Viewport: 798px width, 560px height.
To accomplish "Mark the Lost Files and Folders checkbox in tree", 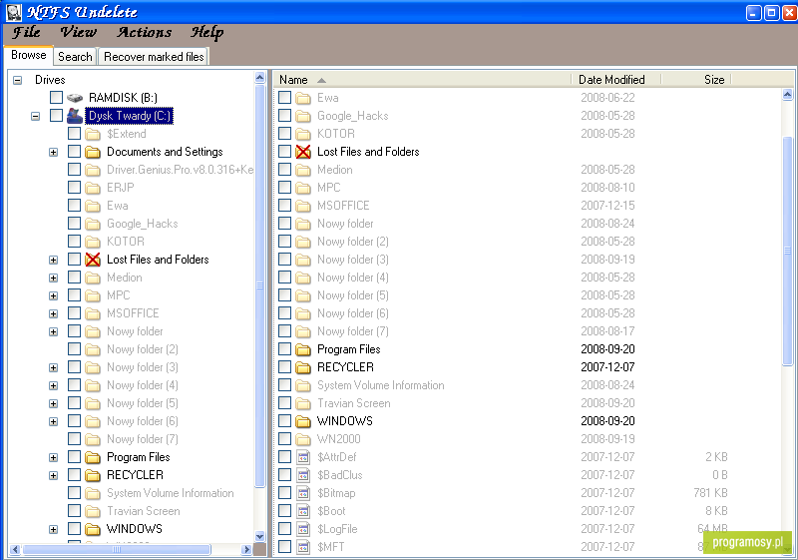I will point(74,260).
